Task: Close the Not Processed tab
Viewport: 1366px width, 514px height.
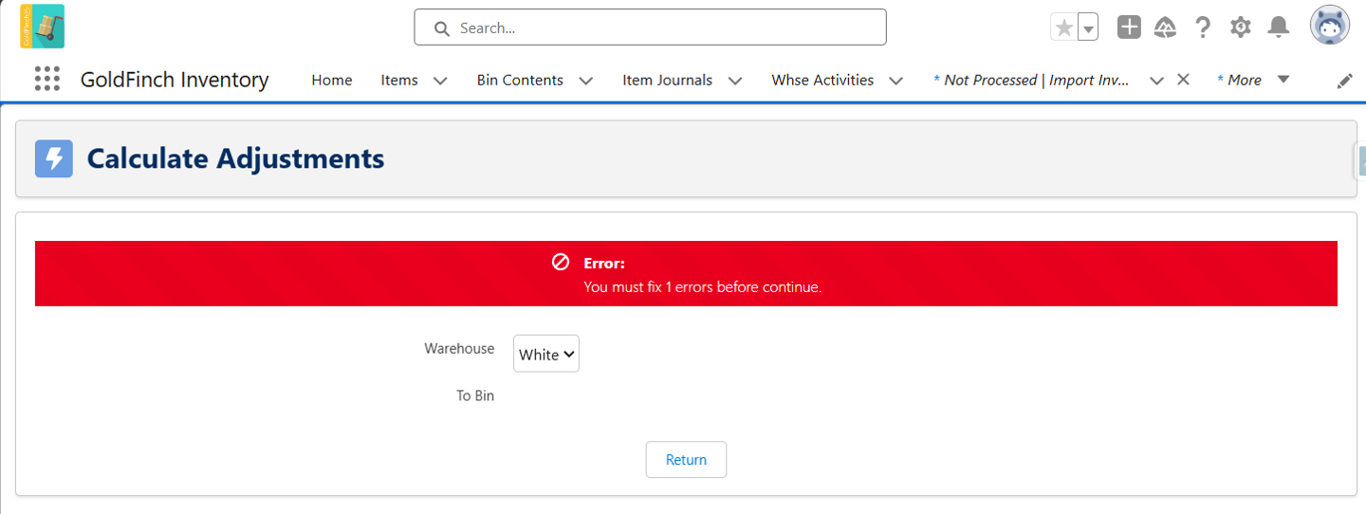Action: (x=1183, y=80)
